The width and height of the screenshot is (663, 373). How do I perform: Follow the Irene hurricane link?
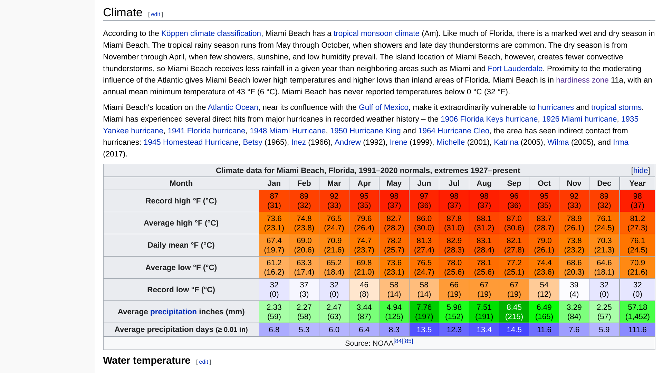coord(398,142)
